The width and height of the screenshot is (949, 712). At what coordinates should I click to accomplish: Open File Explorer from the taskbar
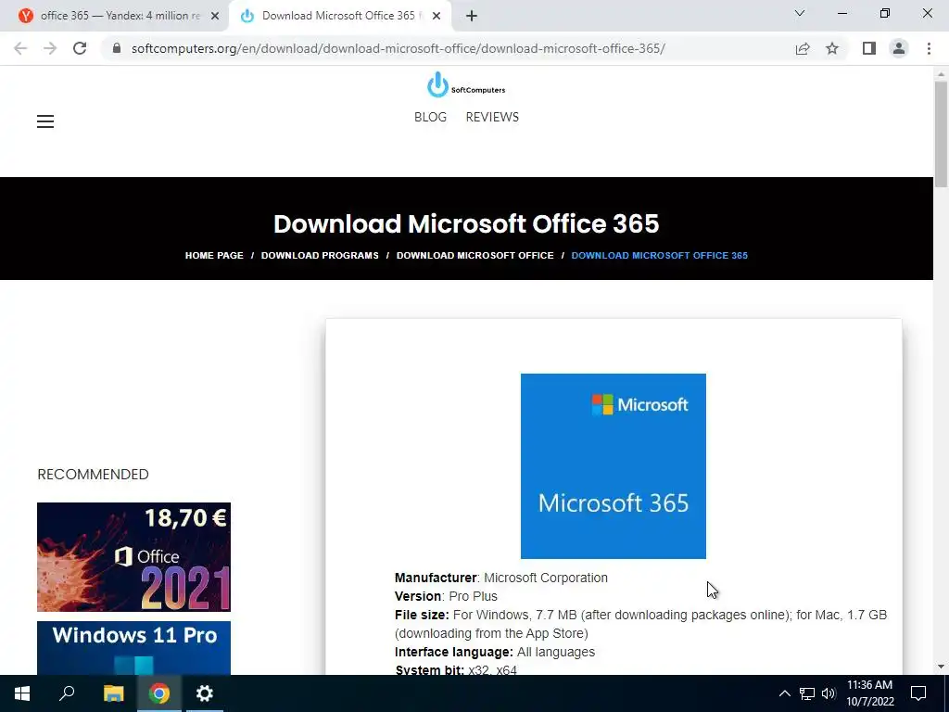[x=114, y=693]
